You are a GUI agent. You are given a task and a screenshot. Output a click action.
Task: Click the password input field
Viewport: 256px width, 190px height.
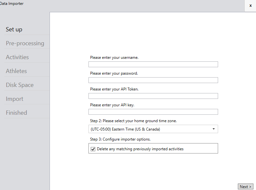click(x=153, y=80)
